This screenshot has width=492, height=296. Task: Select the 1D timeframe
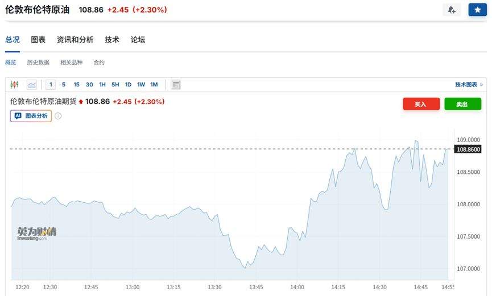pos(128,85)
